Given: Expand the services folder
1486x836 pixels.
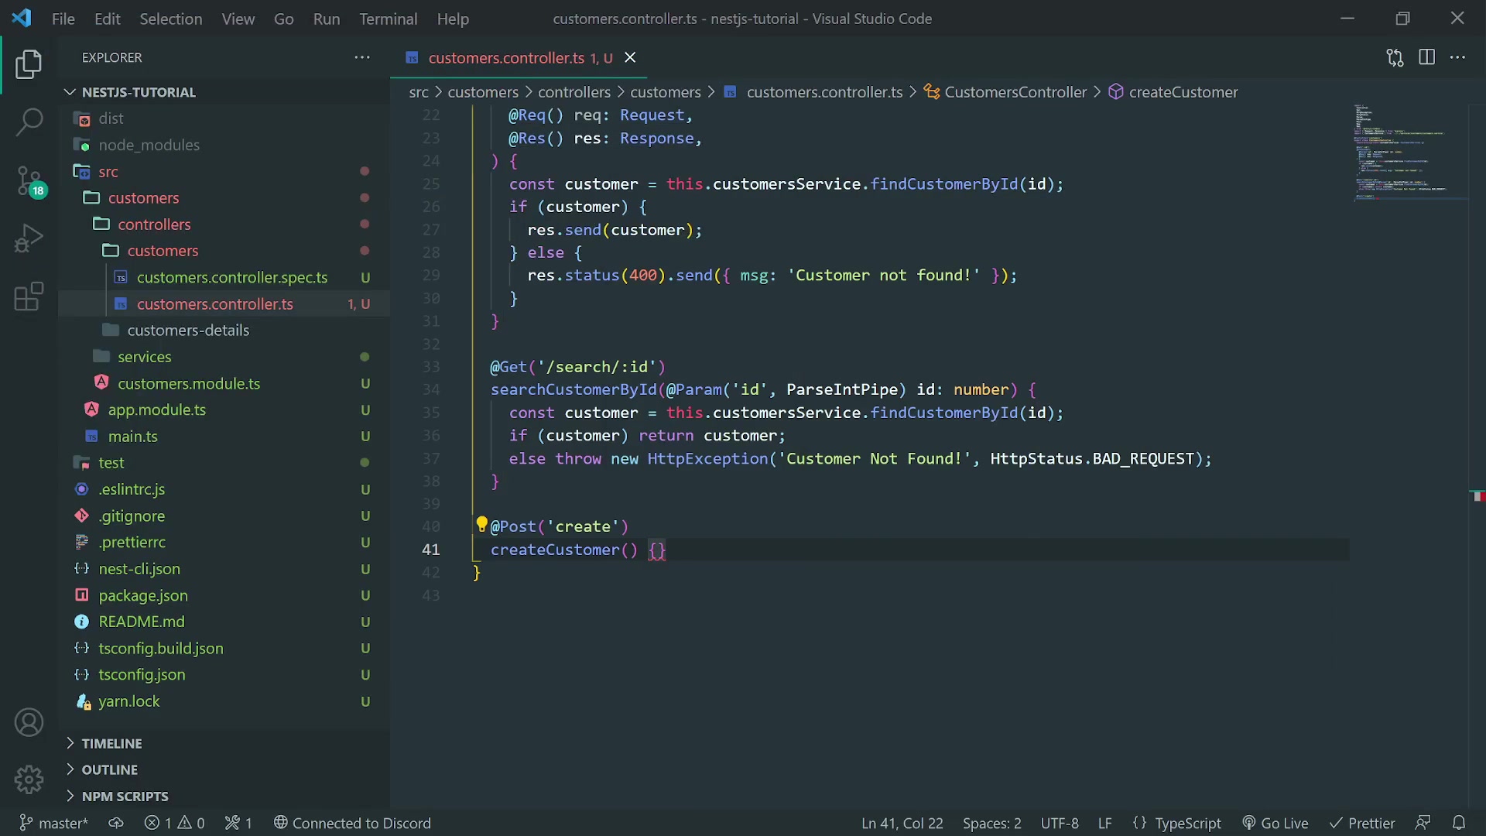Looking at the screenshot, I should 224,357.
